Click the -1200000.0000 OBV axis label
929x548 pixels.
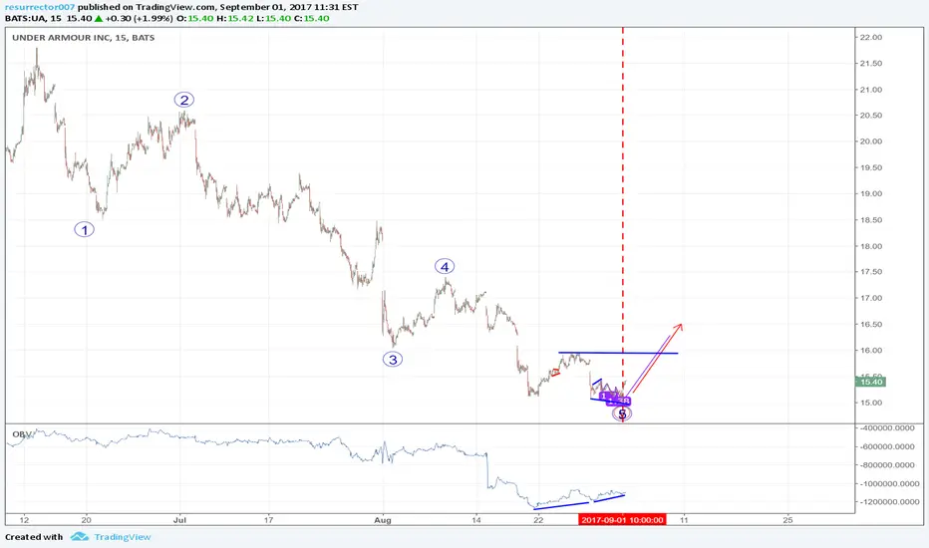tap(889, 502)
